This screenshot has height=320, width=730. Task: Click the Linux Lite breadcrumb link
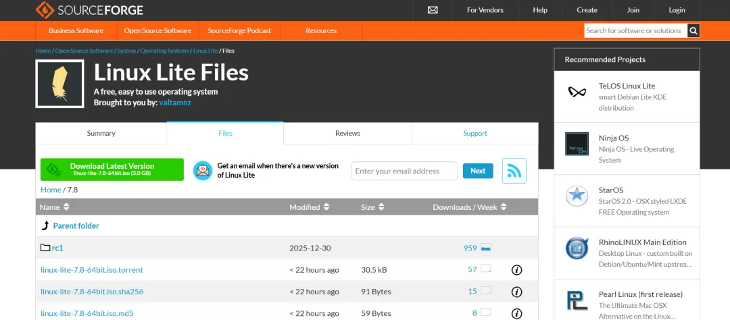coord(205,51)
